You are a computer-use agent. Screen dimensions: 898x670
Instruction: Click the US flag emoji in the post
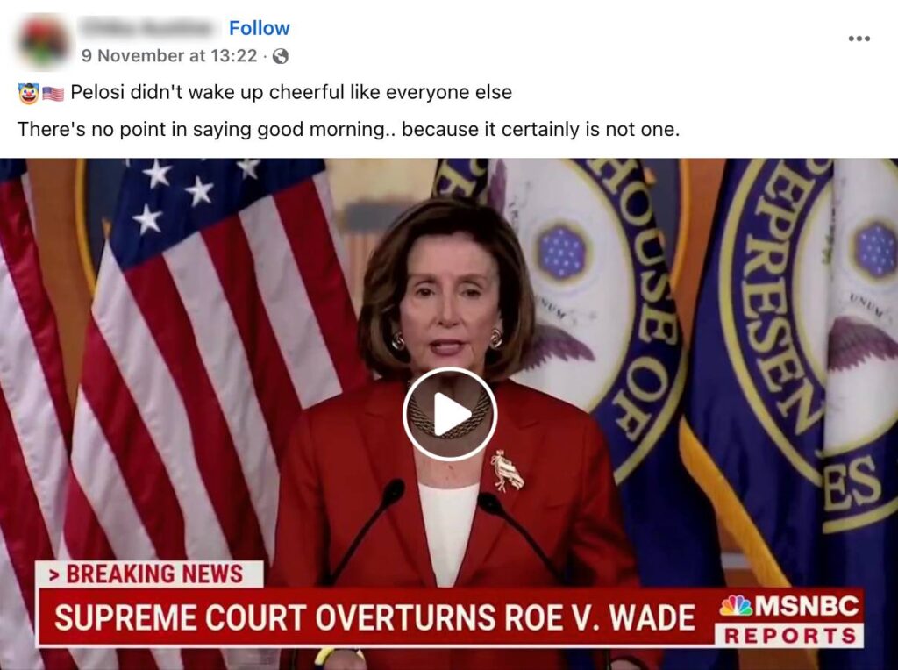tap(53, 93)
